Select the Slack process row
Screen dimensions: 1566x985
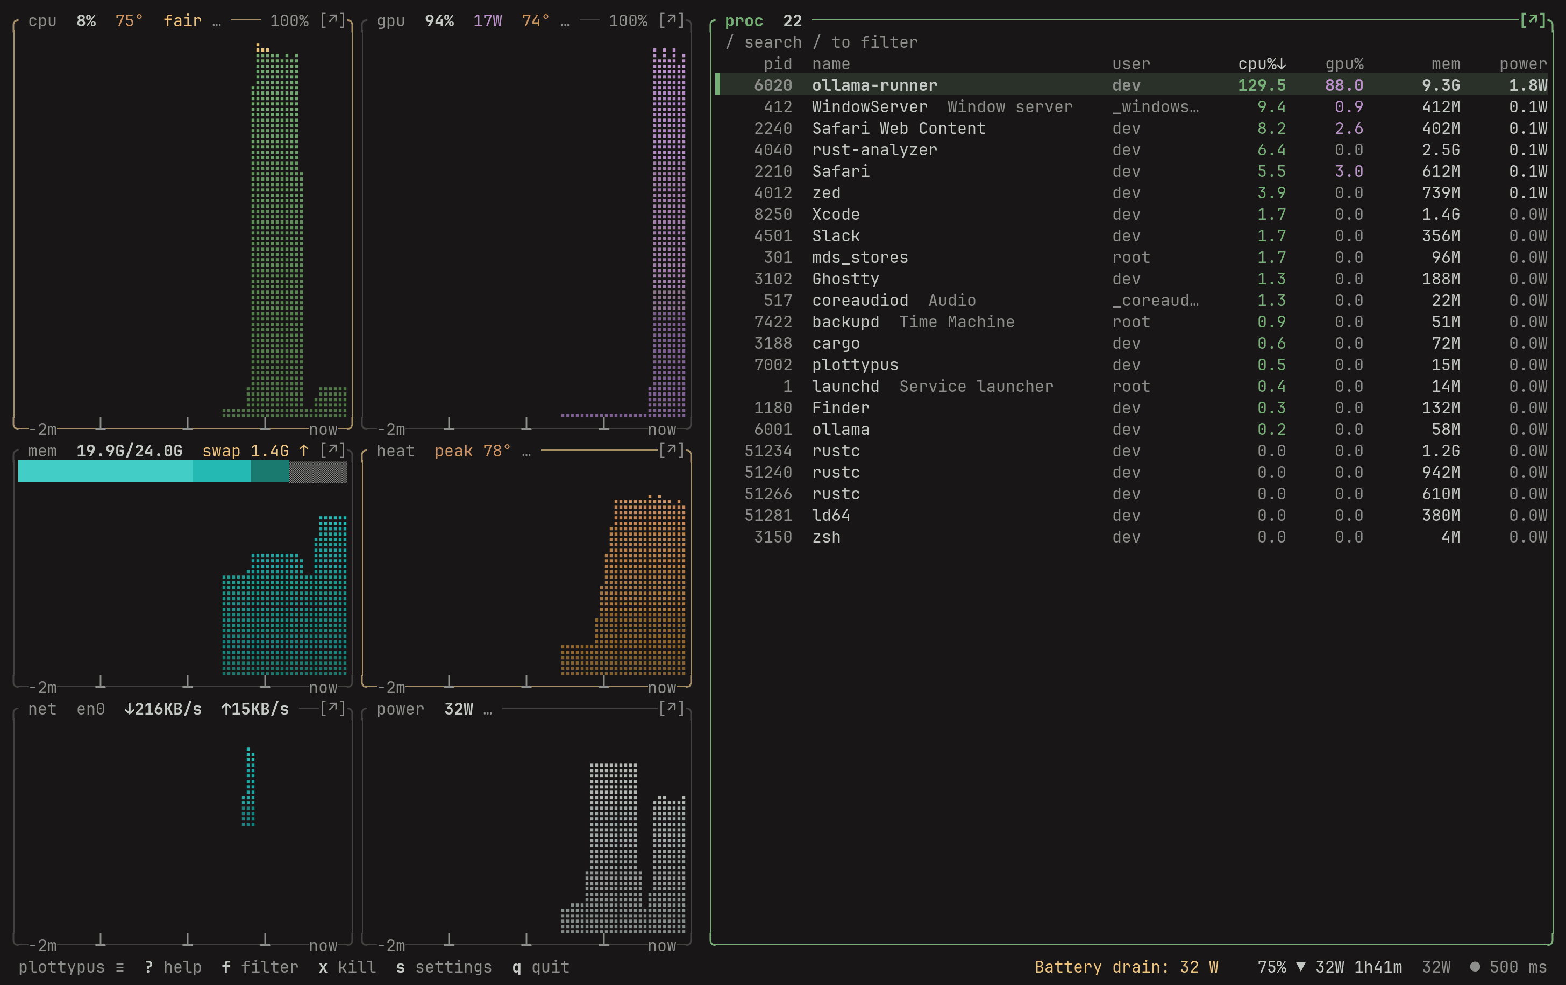tap(1131, 235)
